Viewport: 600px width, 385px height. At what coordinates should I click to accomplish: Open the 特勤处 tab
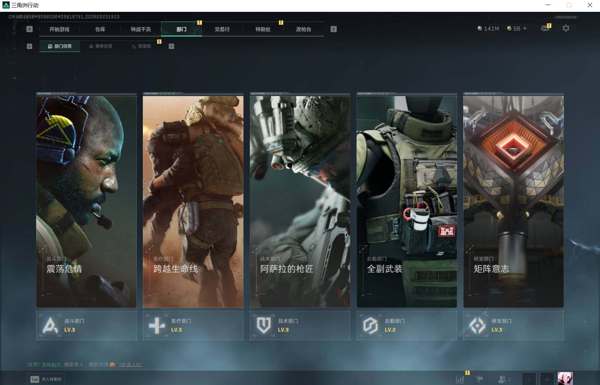click(263, 29)
